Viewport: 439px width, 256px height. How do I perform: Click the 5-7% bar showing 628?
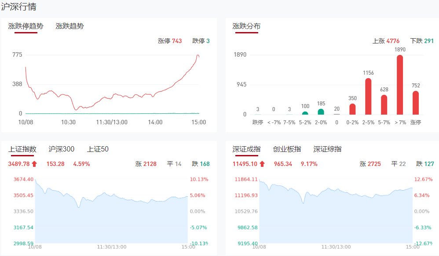point(384,105)
